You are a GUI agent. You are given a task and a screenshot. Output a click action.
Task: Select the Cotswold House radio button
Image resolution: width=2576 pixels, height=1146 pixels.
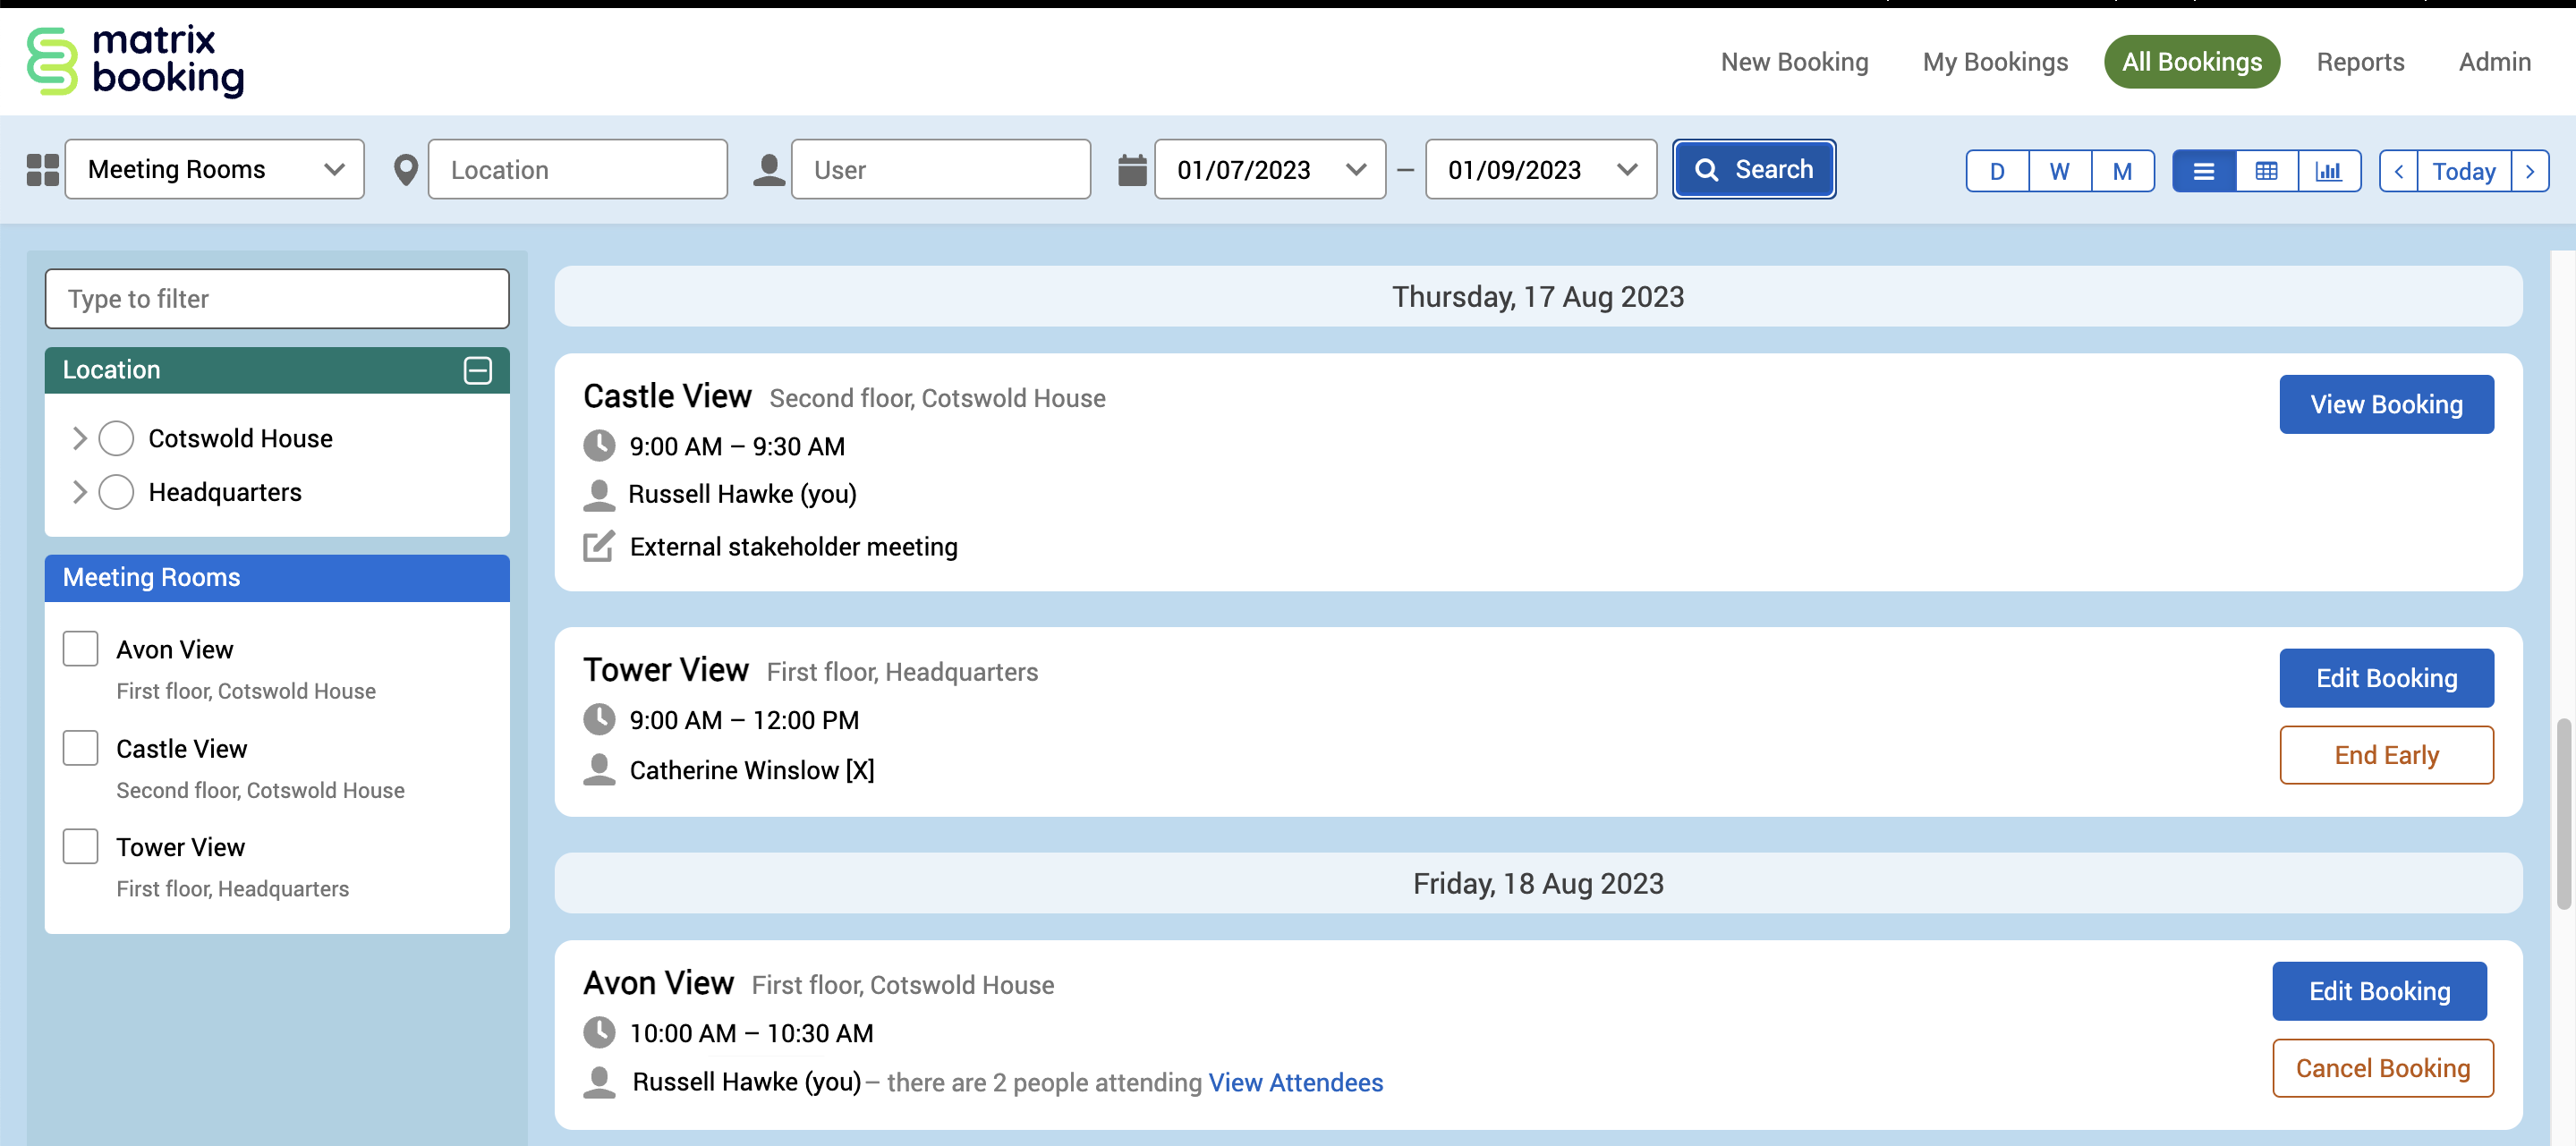116,438
